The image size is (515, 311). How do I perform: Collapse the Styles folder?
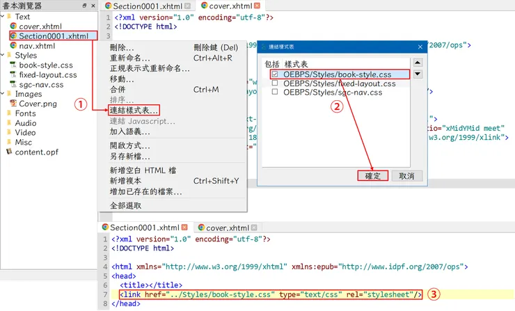3,55
